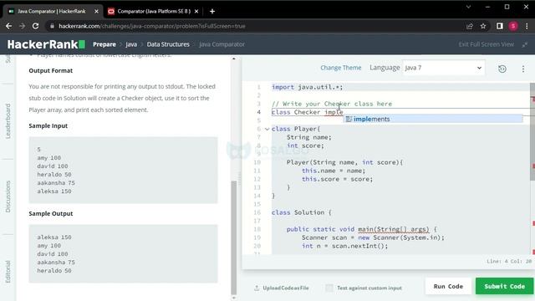Open the Leaderboard side tab
This screenshot has height=301, width=535.
click(8, 120)
